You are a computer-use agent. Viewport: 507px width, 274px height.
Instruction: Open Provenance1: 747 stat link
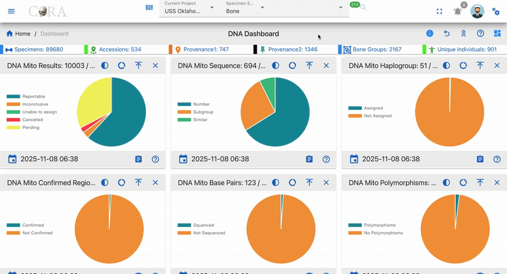(206, 49)
